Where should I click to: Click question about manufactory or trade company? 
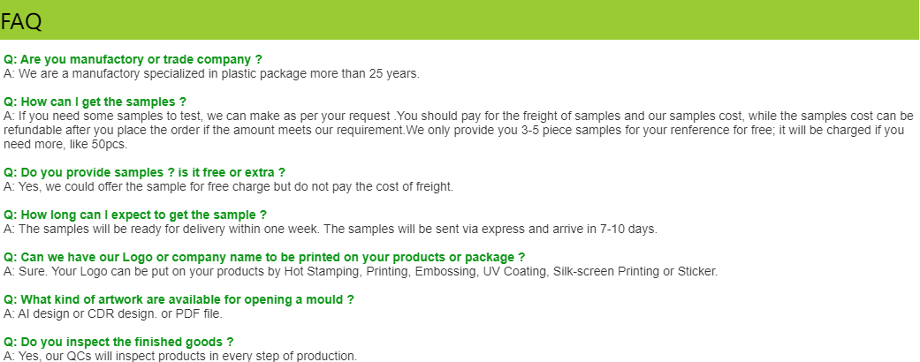[133, 59]
